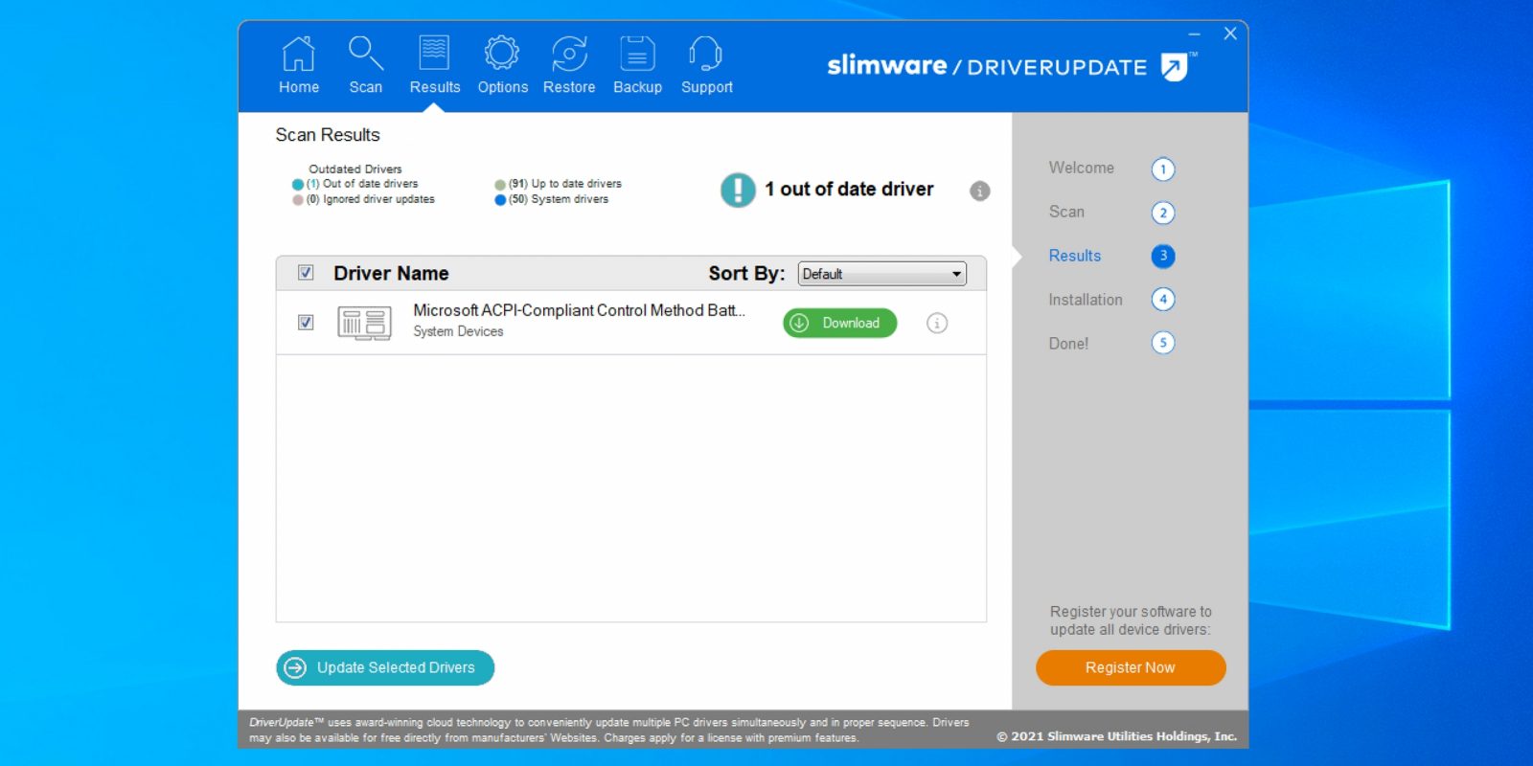Screen dimensions: 1533x766
Task: Click the step 2 Scan circle
Action: [1162, 213]
